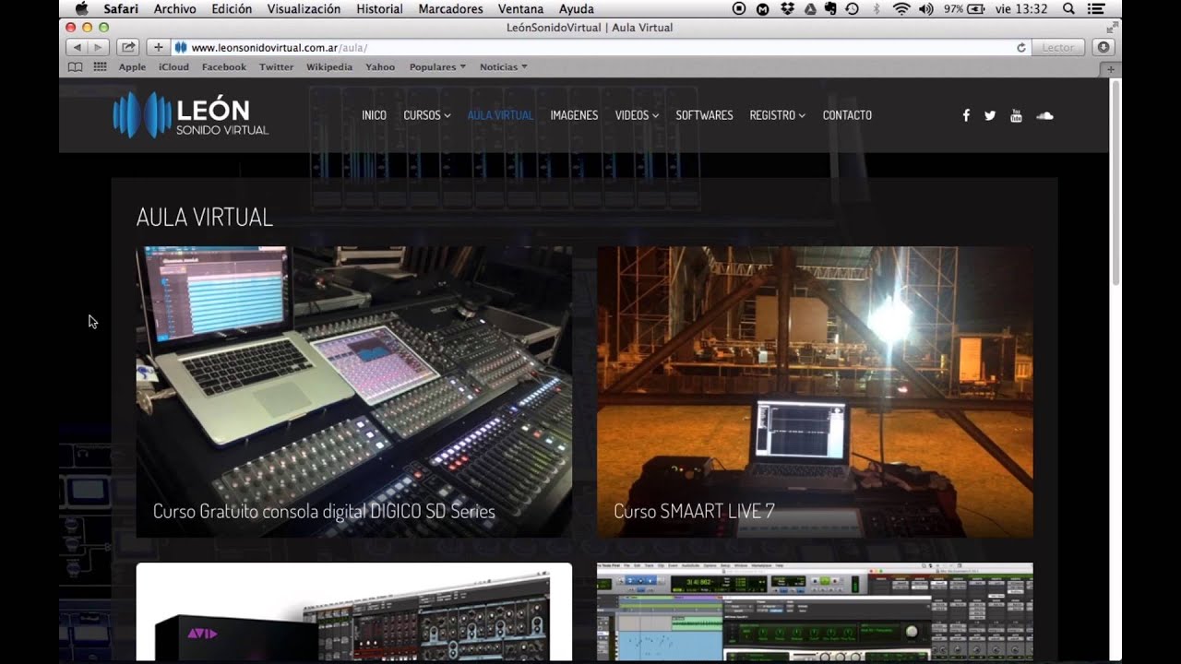Screen dimensions: 1181x664
Task: Open the Avid hardware course thumbnail
Action: tap(354, 611)
